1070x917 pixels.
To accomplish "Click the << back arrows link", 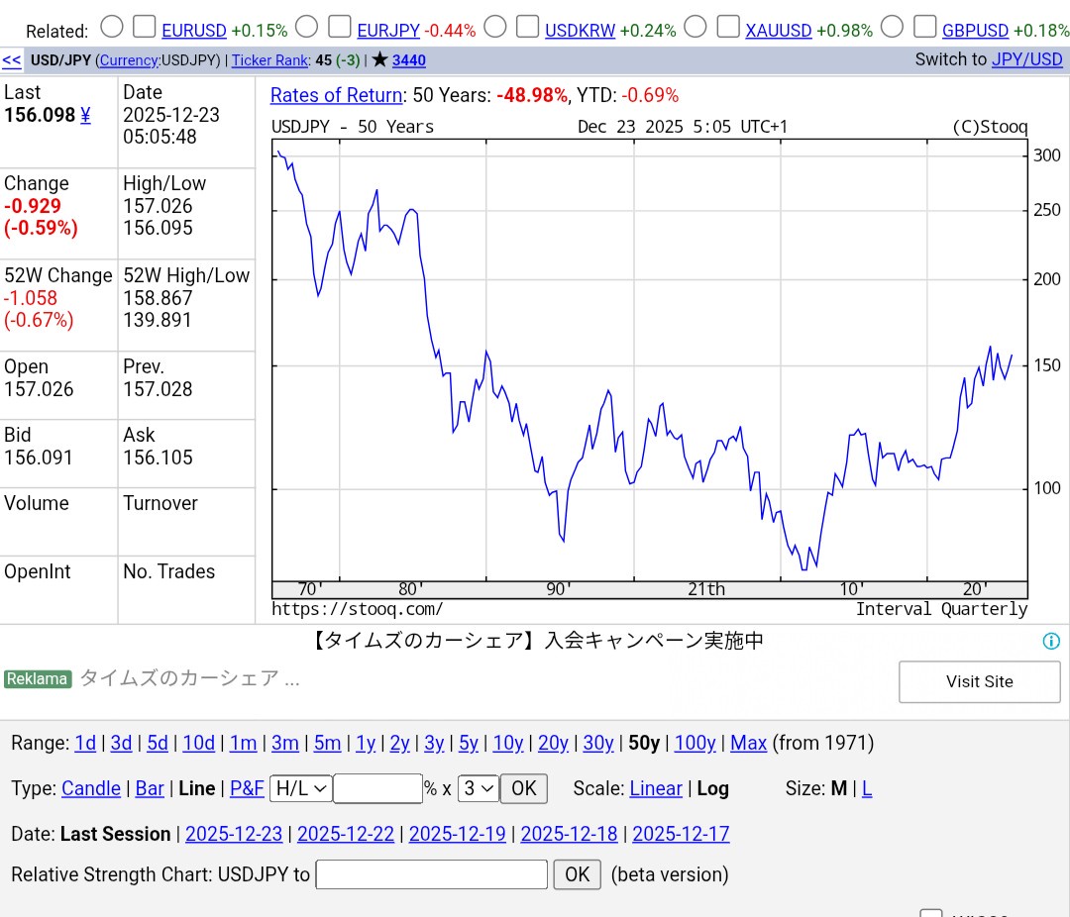I will click(12, 59).
